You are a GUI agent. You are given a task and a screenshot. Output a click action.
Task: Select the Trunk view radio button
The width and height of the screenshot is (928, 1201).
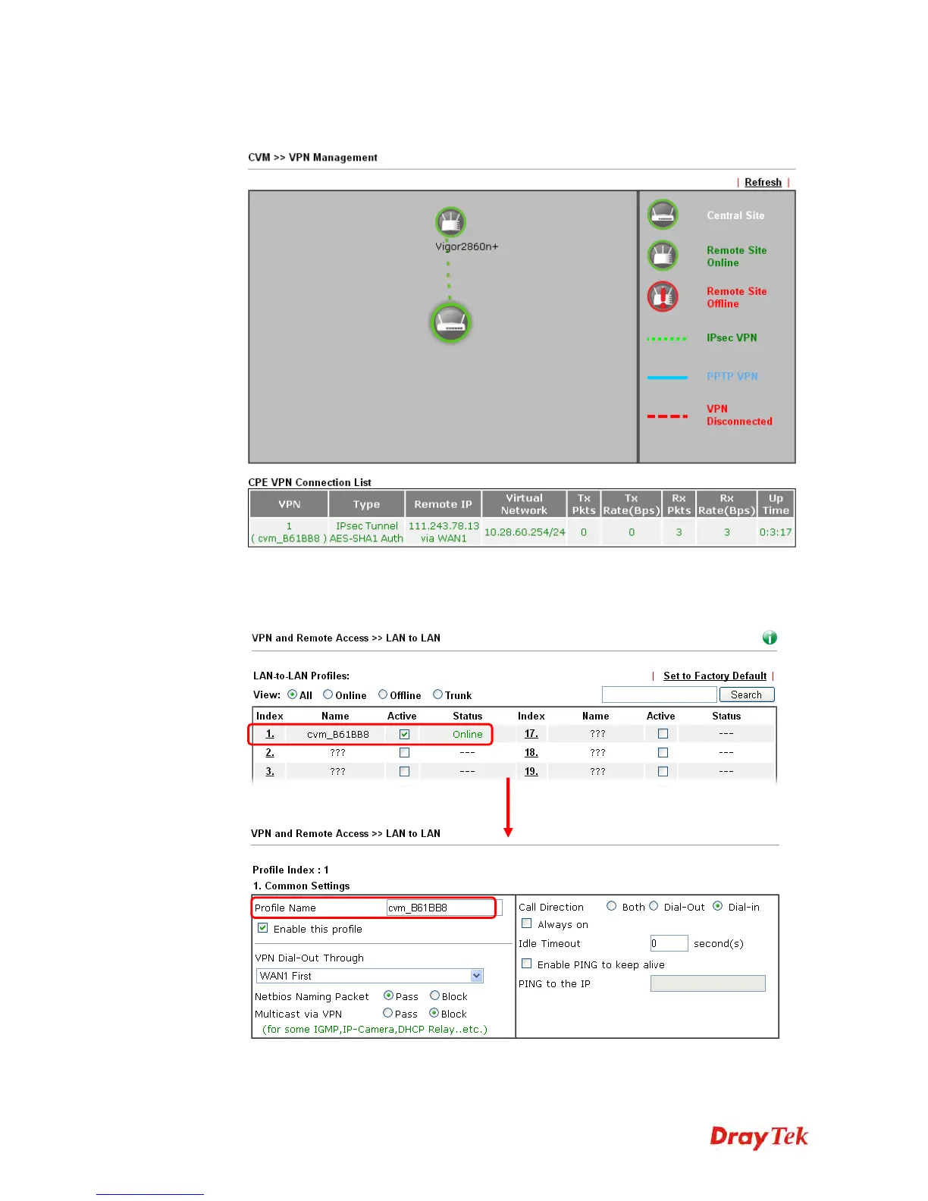437,695
